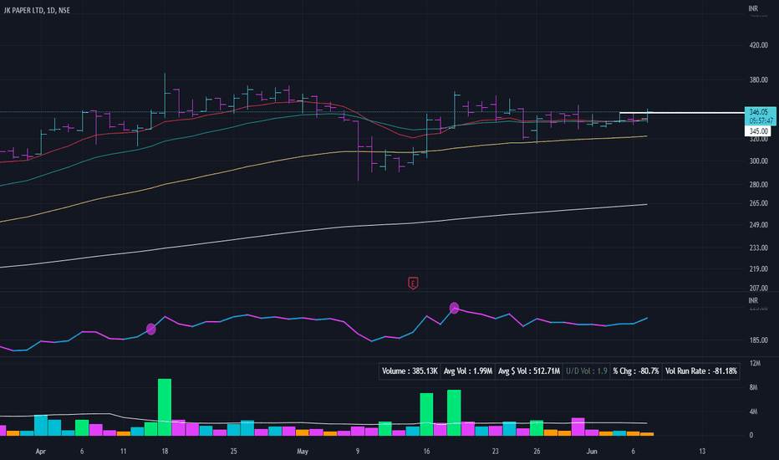Click the Vol Run Rate : -81.18% readout
Viewport: 779px width, 460px height.
tap(700, 371)
